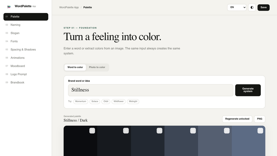Toggle lock on the third dark navy swatch
Viewport: 277px width, 156px height.
pyautogui.click(x=159, y=131)
